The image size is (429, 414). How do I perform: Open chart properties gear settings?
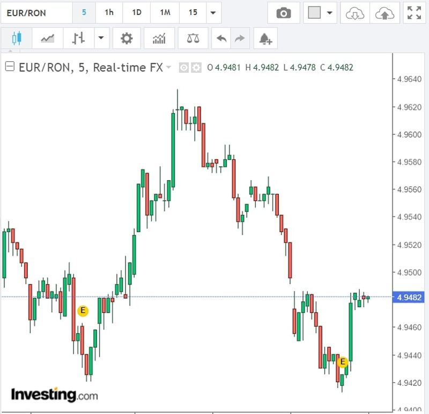pos(127,39)
